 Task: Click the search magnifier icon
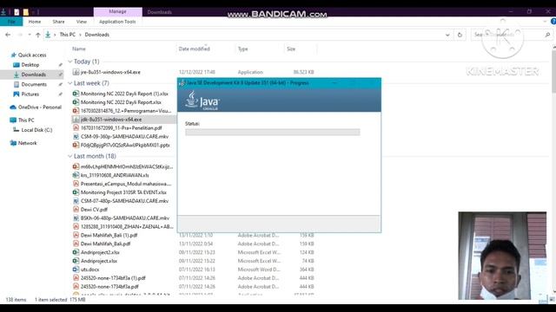(547, 35)
